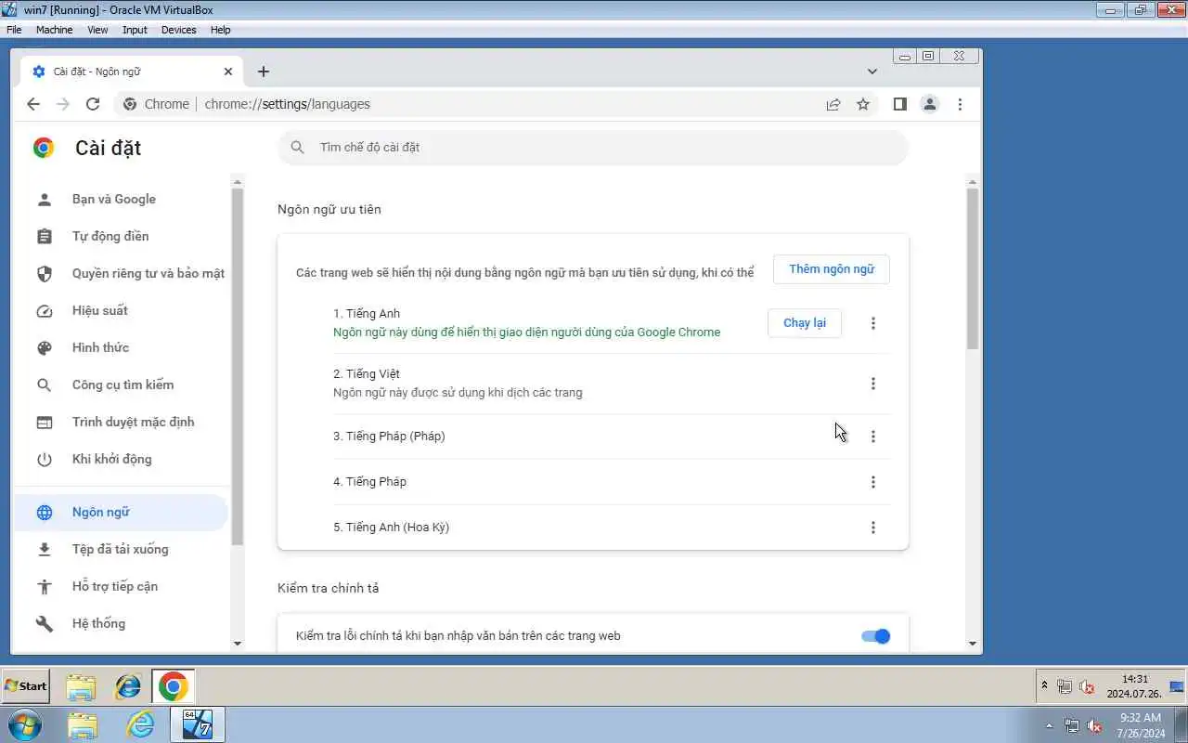Bookmark this page with the star icon
This screenshot has width=1188, height=743.
pyautogui.click(x=863, y=104)
